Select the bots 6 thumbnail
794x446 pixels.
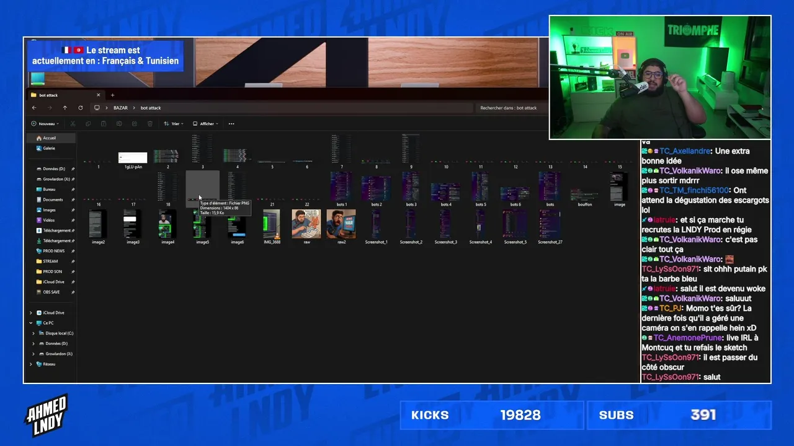pos(515,195)
